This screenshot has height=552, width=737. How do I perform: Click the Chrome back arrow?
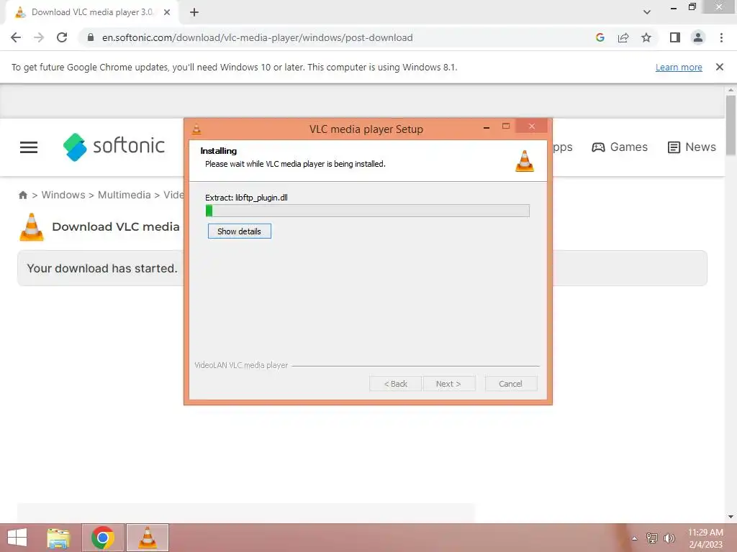16,37
